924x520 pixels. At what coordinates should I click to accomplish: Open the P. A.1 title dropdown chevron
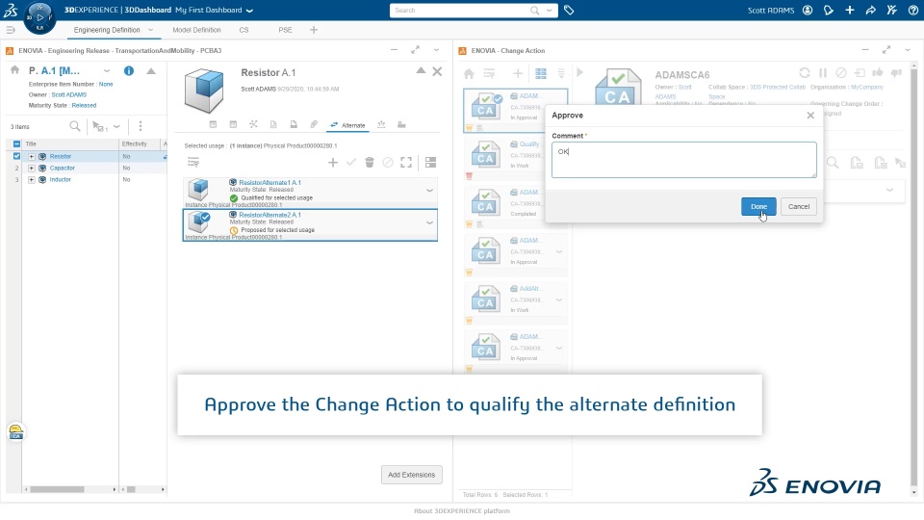(107, 70)
